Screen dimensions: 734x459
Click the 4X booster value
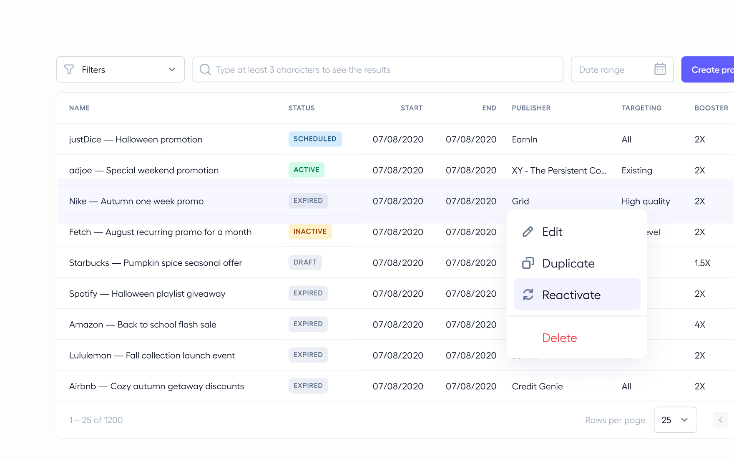[700, 325]
